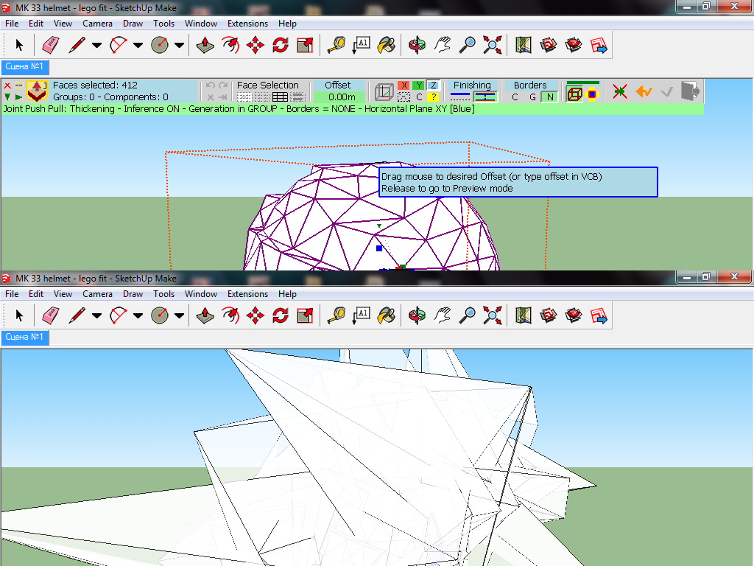The width and height of the screenshot is (754, 566).
Task: Expand the Circle tool dropdown in the upper toolbar
Action: click(x=179, y=46)
